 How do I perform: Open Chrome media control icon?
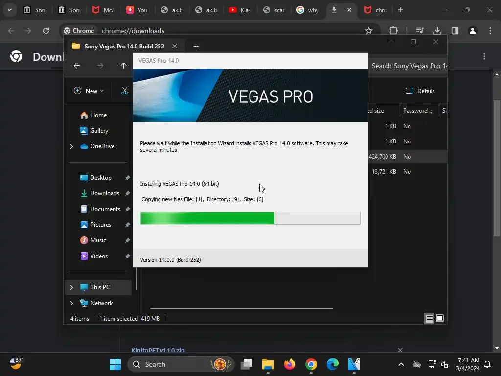coord(420,31)
